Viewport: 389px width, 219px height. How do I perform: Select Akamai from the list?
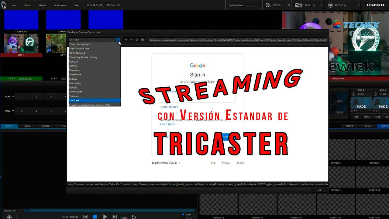(95, 66)
